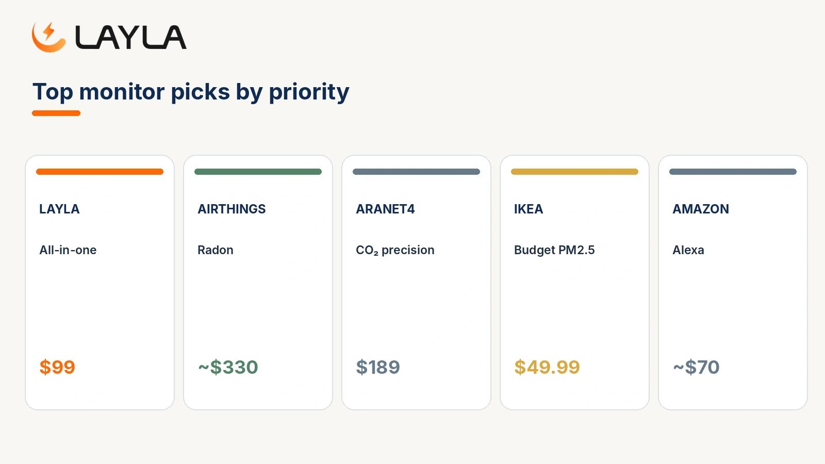Viewport: 825px width, 464px height.
Task: Click the gray bar on the Aranet4 card
Action: click(x=416, y=172)
